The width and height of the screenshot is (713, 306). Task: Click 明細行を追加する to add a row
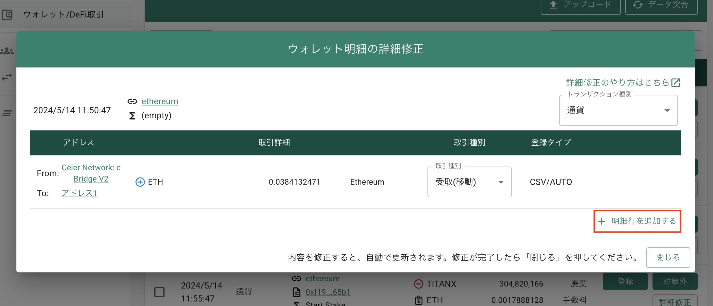(x=637, y=221)
